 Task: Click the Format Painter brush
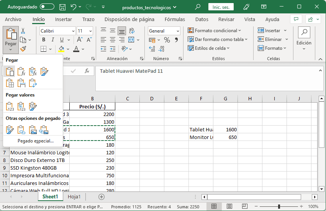23,49
